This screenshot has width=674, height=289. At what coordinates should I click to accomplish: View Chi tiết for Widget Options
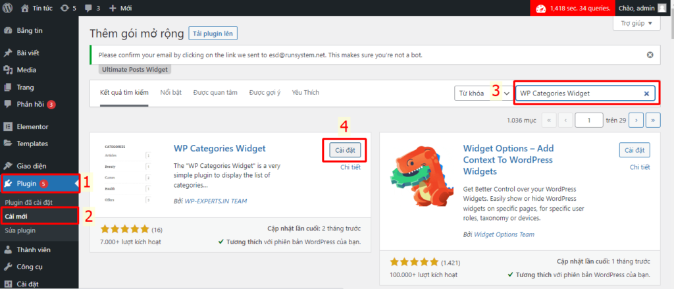640,167
